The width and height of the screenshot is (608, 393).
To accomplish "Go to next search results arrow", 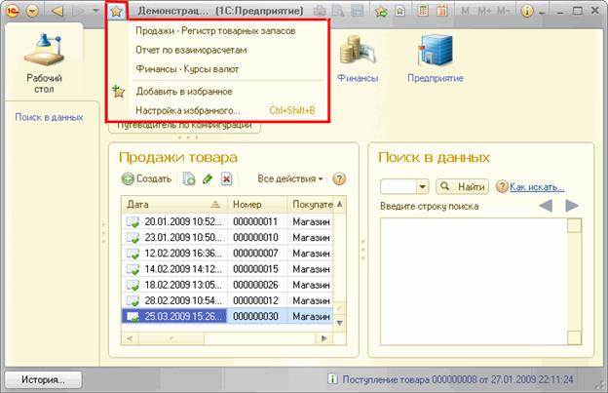I will pyautogui.click(x=572, y=205).
